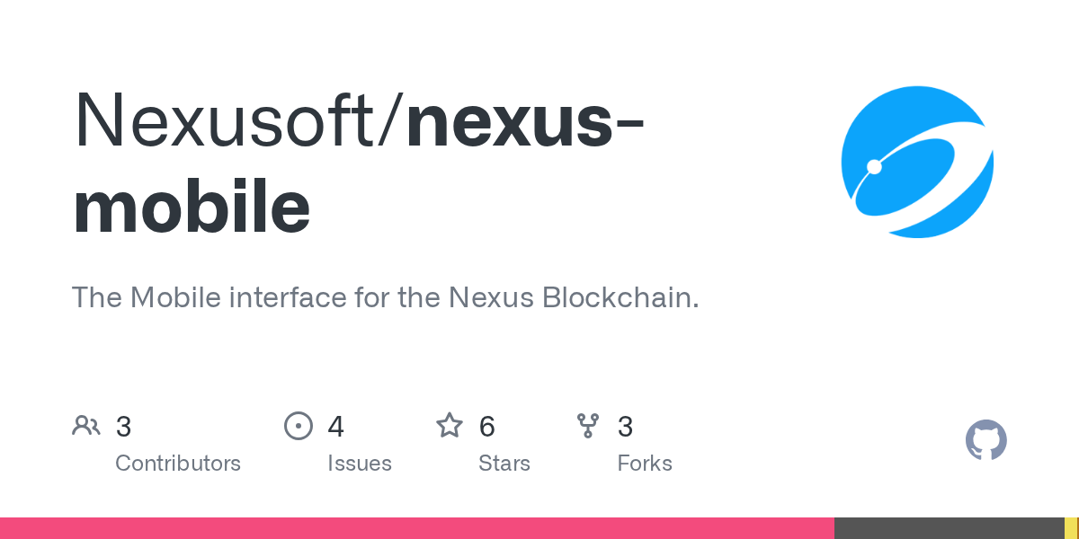Click the issues count number 4

336,427
